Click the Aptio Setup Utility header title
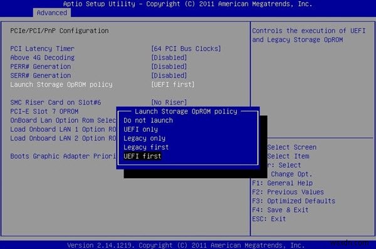 [x=187, y=4]
